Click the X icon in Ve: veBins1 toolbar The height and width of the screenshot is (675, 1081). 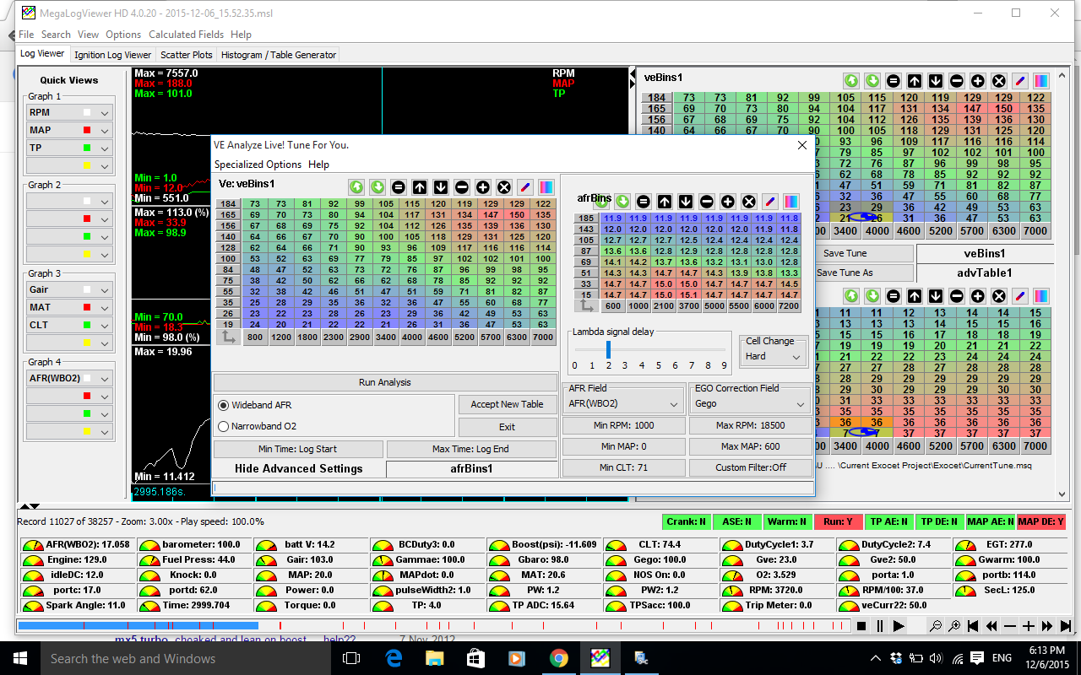[504, 186]
